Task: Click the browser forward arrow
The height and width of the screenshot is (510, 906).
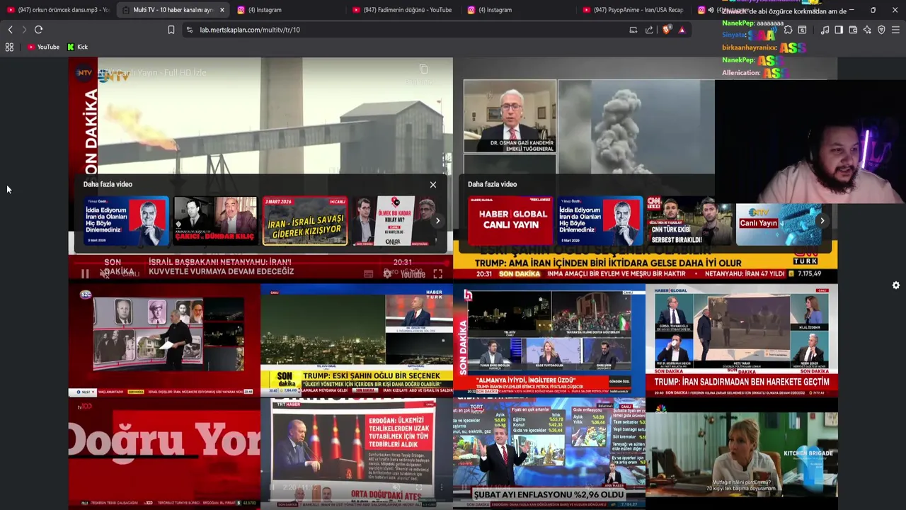Action: tap(24, 30)
